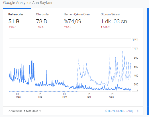This screenshot has width=149, height=117.
Task: Click the chevron next to KİTLEYE GENEL BAKIŞ
Action: pos(138,111)
